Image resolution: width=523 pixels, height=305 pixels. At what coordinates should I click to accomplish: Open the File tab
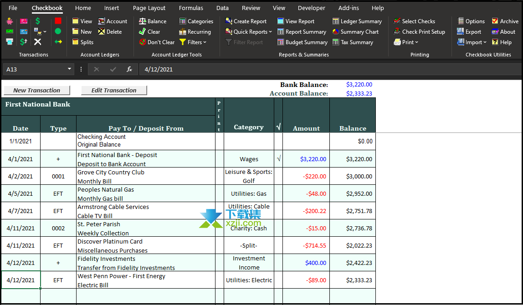(x=13, y=8)
